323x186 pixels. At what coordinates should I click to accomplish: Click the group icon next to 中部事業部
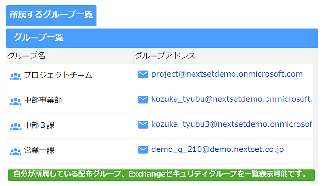16,101
